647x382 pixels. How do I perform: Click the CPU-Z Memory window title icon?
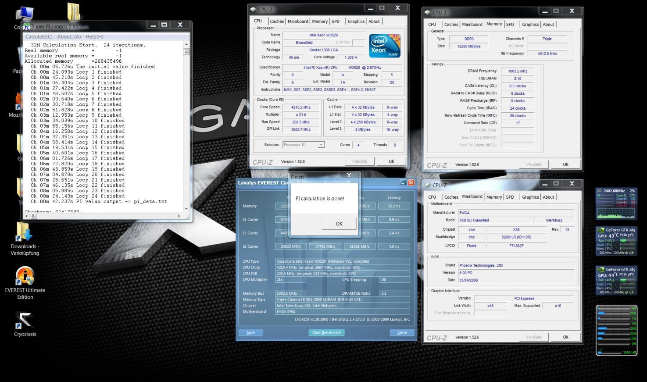(x=428, y=12)
